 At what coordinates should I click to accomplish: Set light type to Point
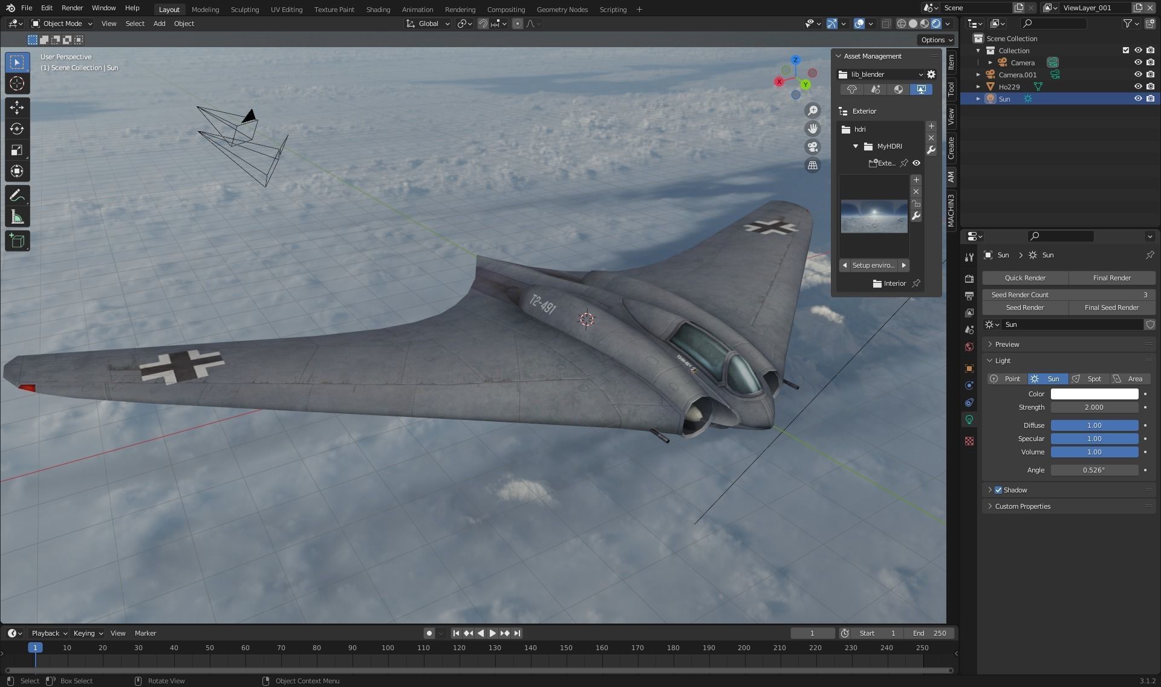pyautogui.click(x=1007, y=379)
